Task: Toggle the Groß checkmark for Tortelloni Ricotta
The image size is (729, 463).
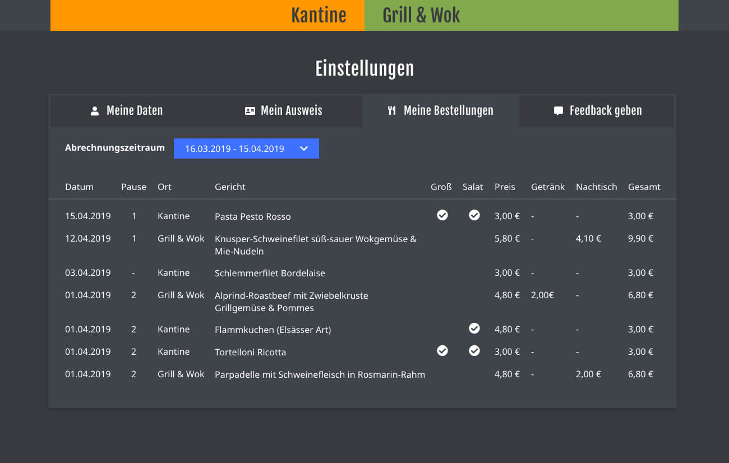Action: click(442, 351)
